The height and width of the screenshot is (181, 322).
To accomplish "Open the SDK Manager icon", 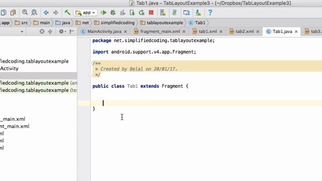I will coord(198,13).
